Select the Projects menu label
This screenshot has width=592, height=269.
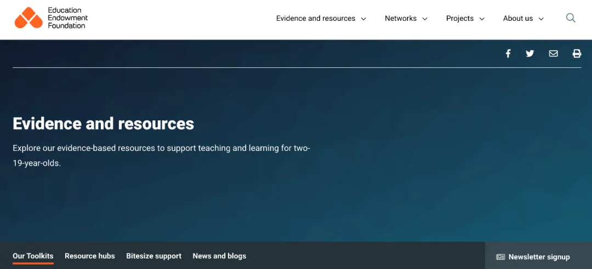[460, 19]
